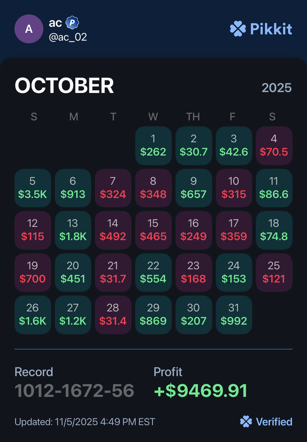Select October 5 with $3.5K profit
This screenshot has width=307, height=442.
pyautogui.click(x=33, y=188)
